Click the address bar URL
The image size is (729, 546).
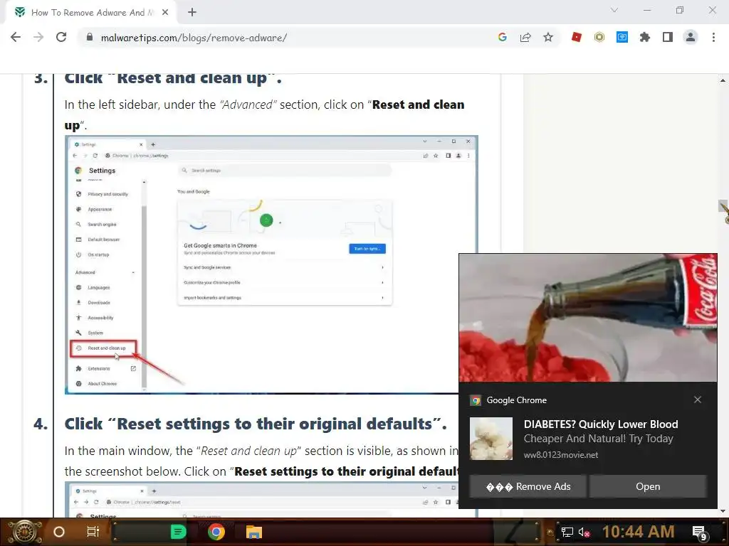pos(194,38)
